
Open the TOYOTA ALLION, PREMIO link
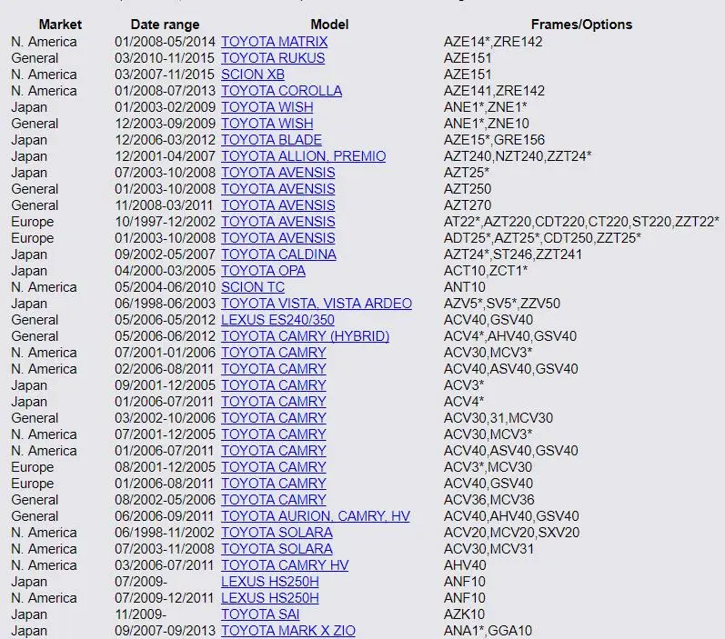tap(303, 156)
